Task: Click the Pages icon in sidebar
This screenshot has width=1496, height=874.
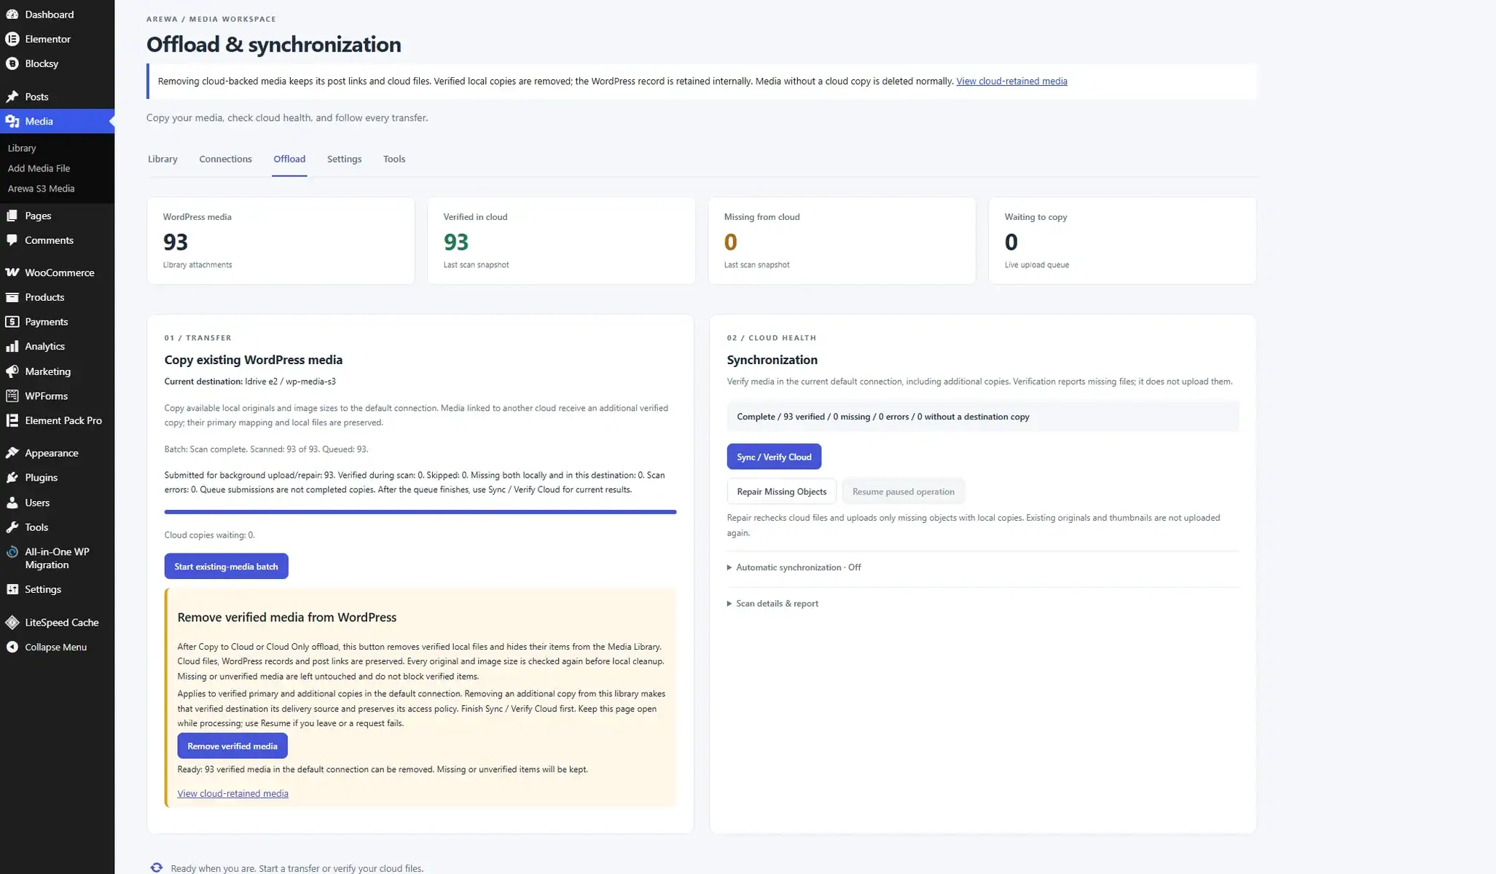Action: (x=12, y=216)
